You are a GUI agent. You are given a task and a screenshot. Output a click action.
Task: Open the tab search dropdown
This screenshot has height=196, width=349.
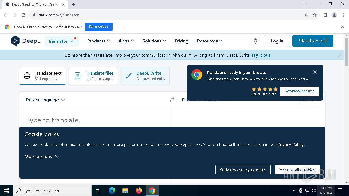[x=305, y=4]
